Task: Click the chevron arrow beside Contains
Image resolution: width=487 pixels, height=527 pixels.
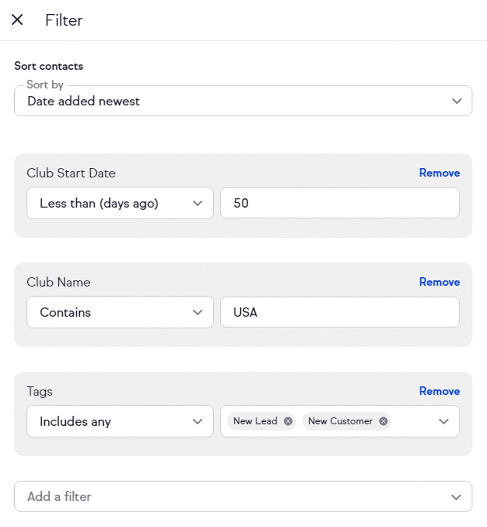Action: pyautogui.click(x=198, y=312)
